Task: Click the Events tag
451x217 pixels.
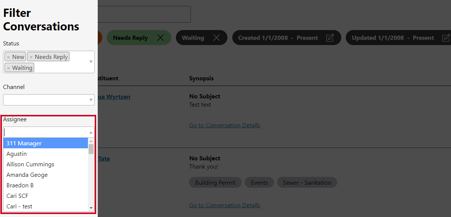Action: tap(259, 182)
